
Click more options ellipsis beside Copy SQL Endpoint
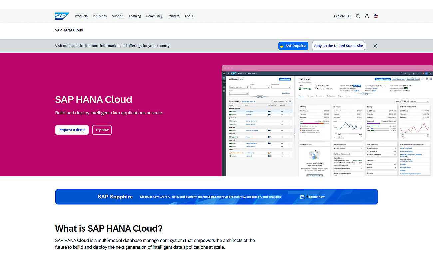[x=422, y=79]
